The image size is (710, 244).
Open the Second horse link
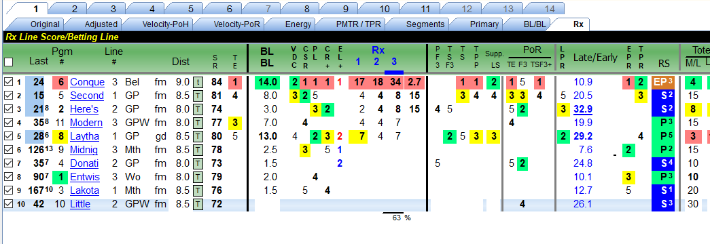pyautogui.click(x=86, y=96)
